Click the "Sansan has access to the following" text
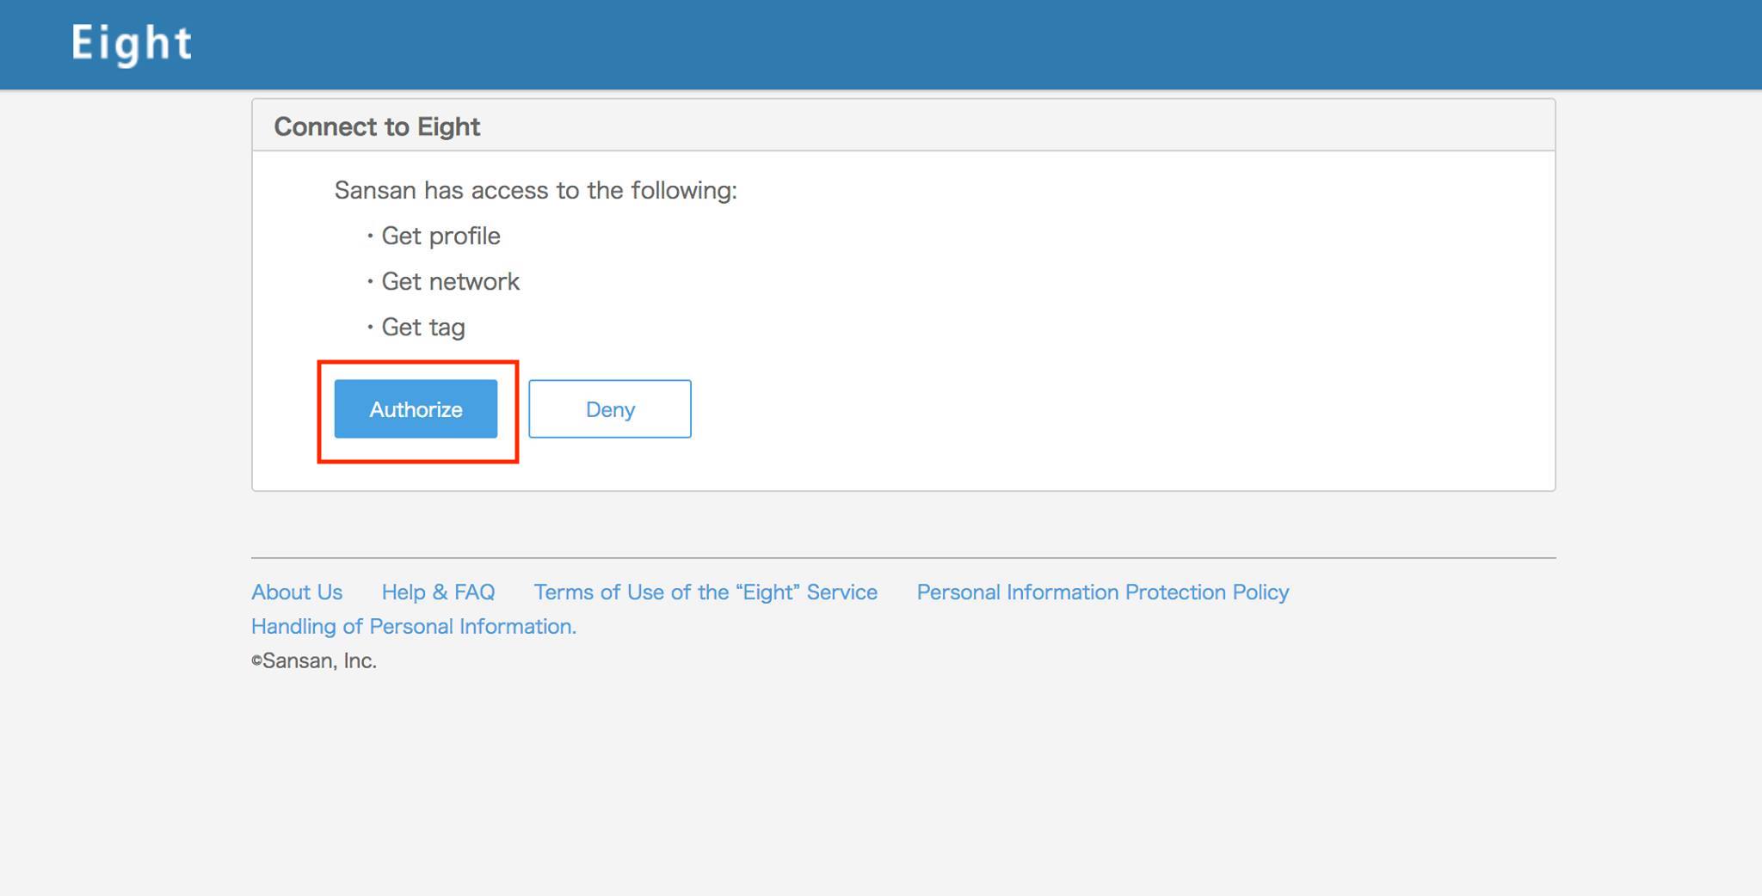1762x896 pixels. [x=535, y=190]
